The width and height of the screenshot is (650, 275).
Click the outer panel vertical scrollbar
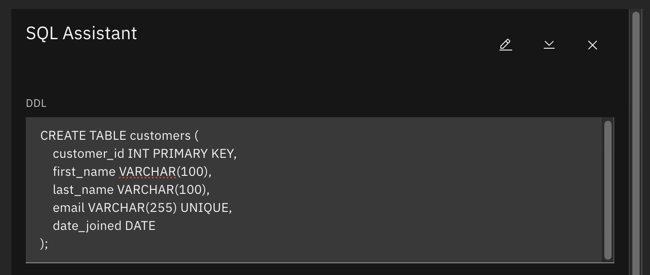(636, 135)
